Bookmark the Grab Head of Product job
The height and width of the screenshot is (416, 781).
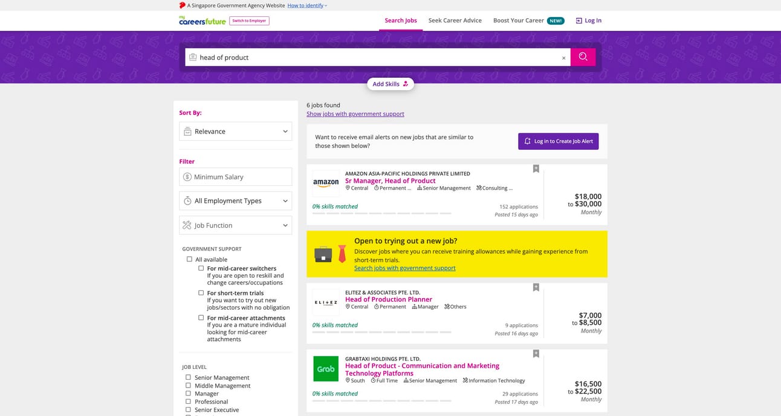point(536,354)
